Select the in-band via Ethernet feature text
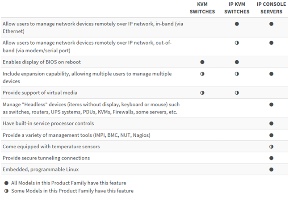The image size is (289, 197). [93, 27]
